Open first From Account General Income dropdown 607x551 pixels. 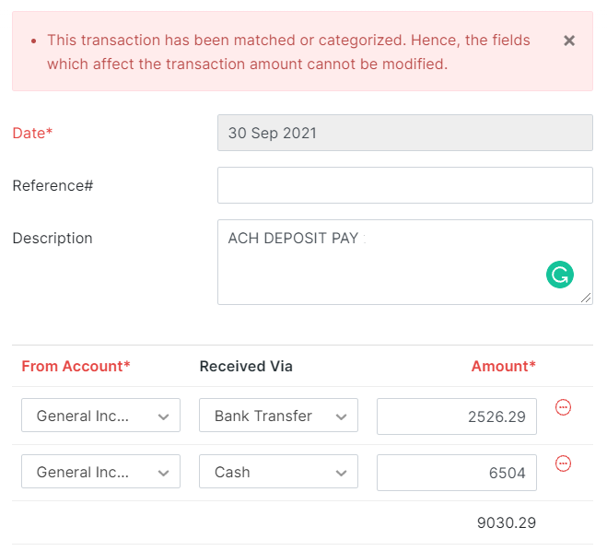pyautogui.click(x=100, y=415)
